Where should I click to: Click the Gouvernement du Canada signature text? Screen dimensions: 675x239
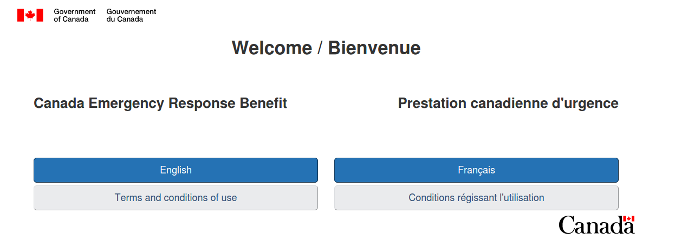point(131,15)
